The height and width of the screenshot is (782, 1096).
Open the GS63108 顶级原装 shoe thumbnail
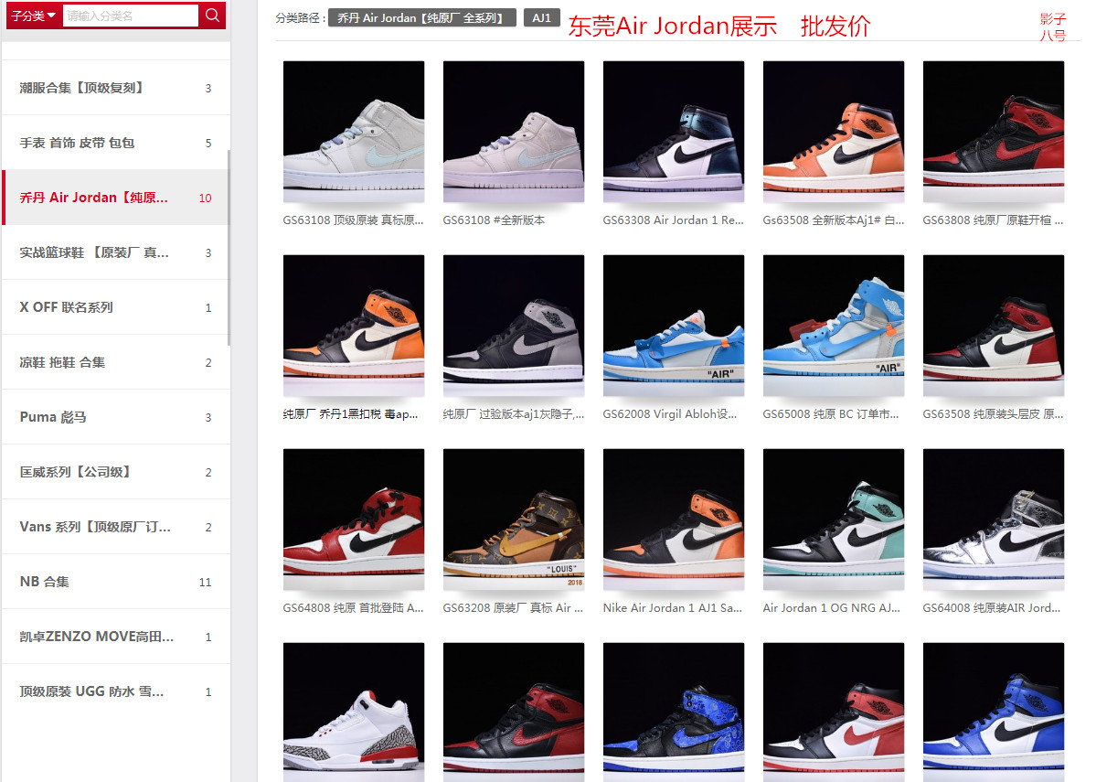pyautogui.click(x=354, y=132)
